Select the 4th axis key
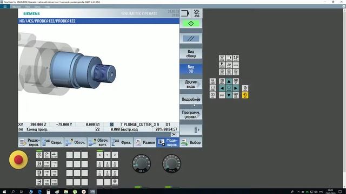Viewport: 346px width, 194px height. click(99, 164)
